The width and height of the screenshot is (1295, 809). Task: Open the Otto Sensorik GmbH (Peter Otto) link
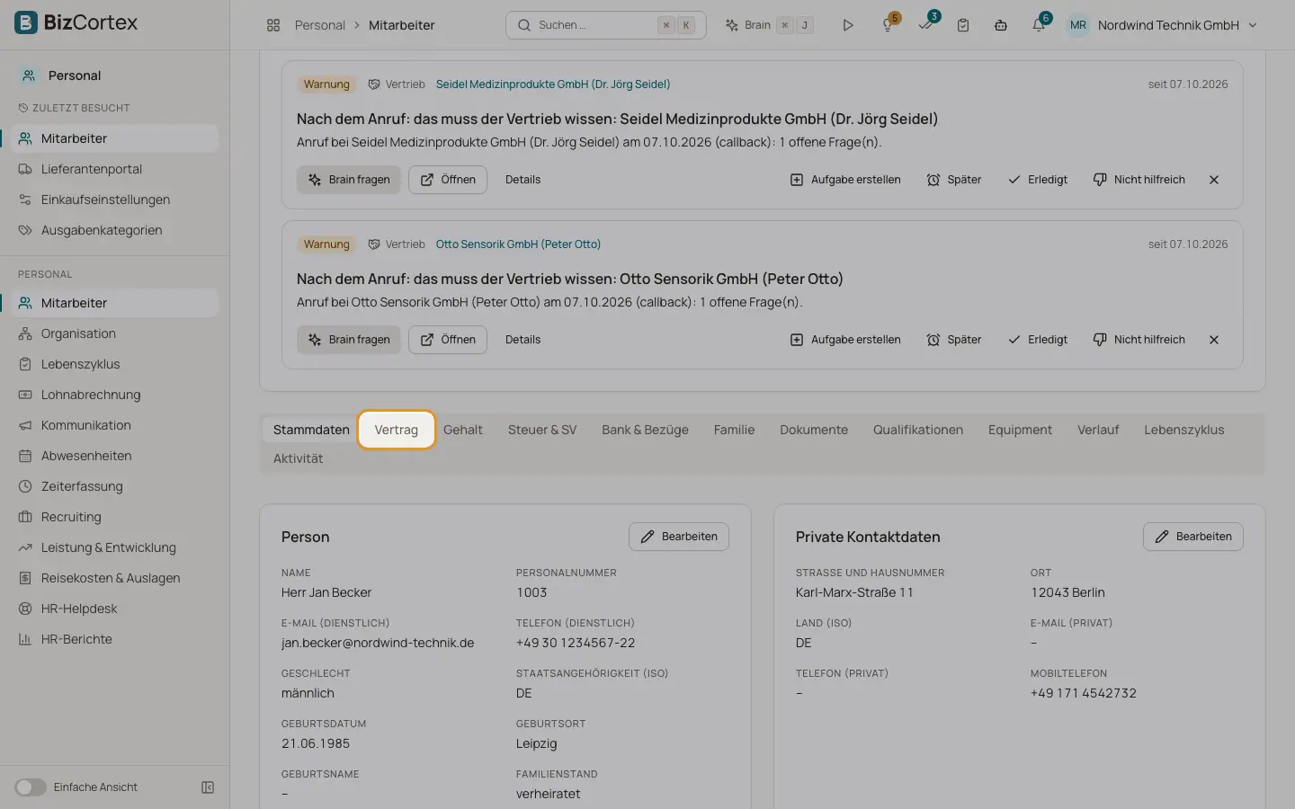518,244
